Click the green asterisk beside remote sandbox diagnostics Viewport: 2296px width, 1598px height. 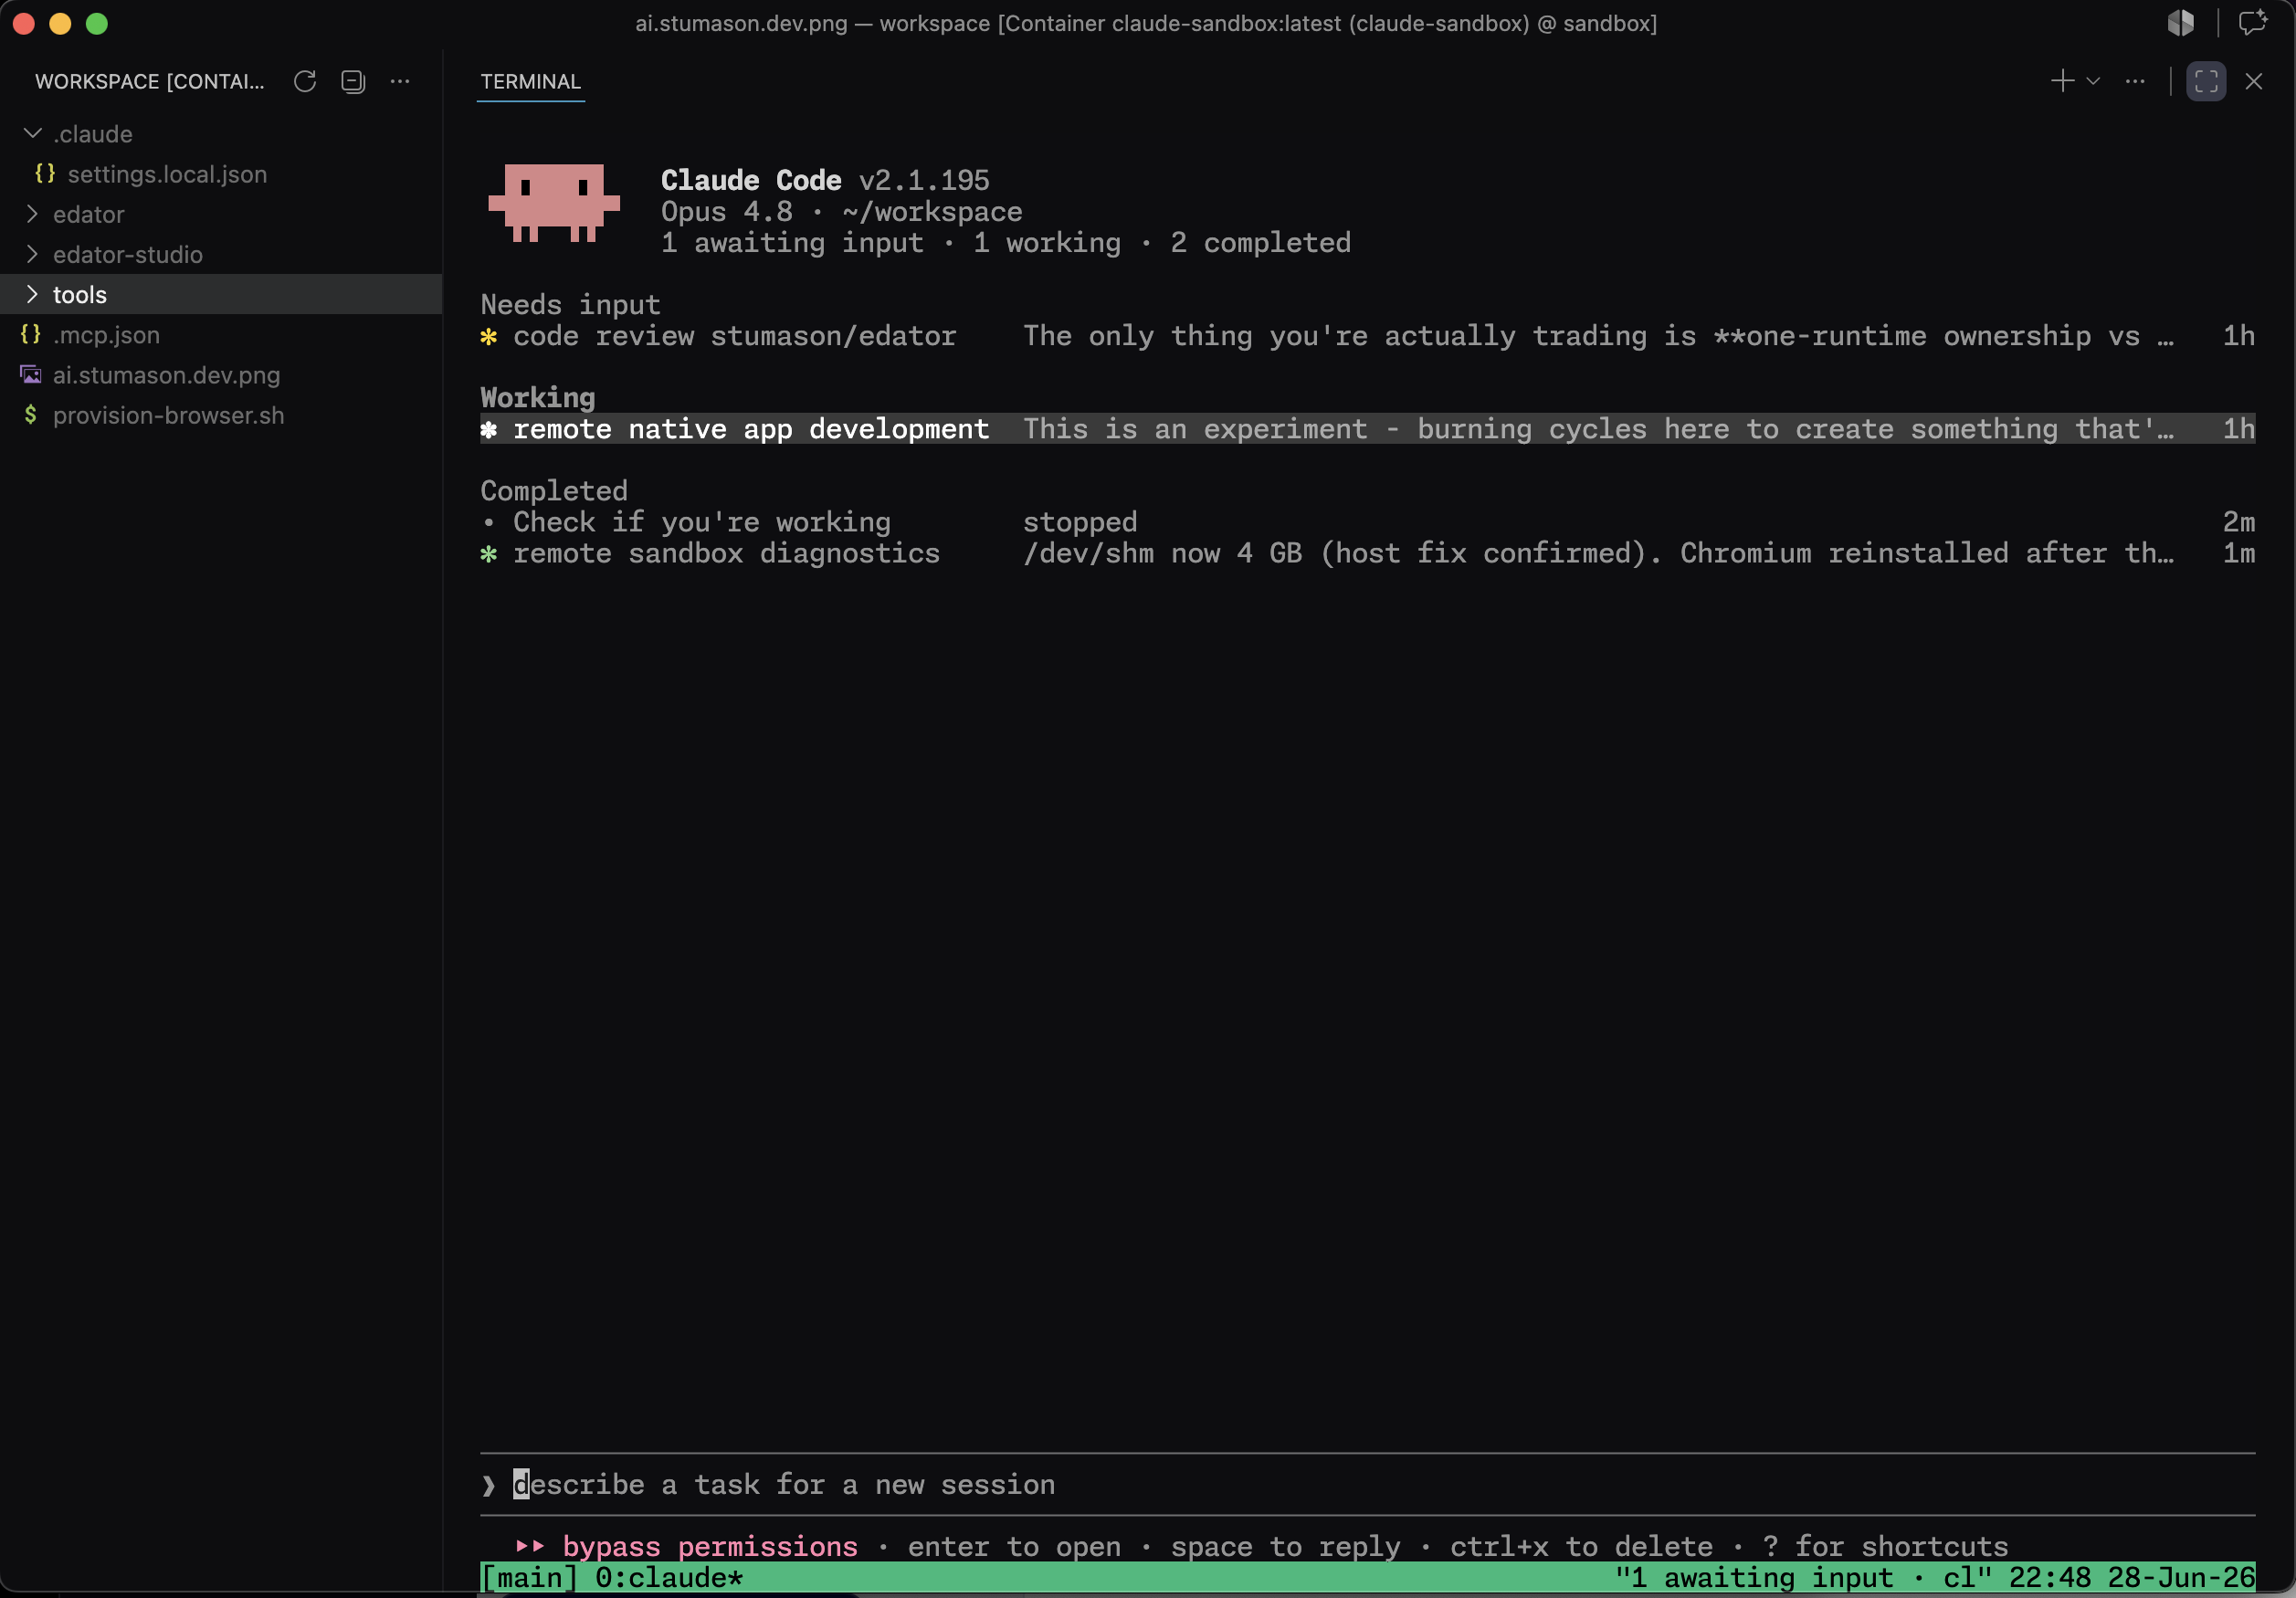[x=489, y=554]
